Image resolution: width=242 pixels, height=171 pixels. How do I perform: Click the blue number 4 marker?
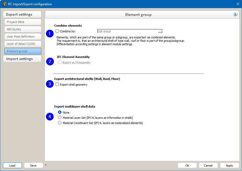[x=50, y=117]
